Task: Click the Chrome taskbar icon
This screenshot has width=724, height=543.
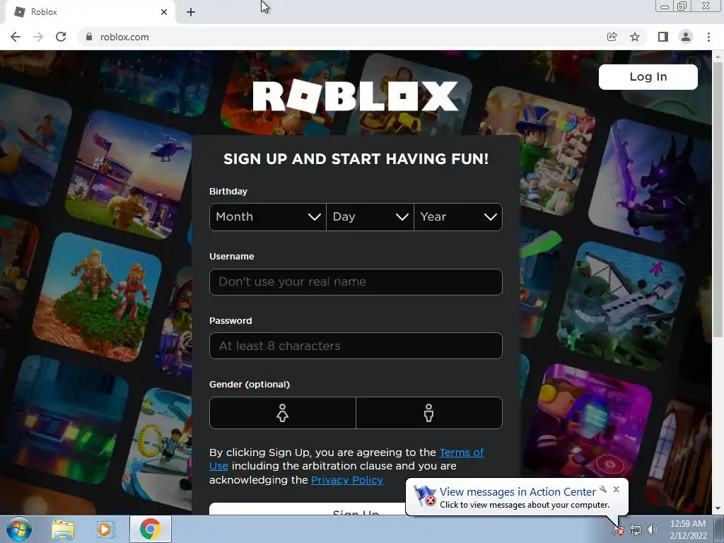Action: pyautogui.click(x=151, y=529)
